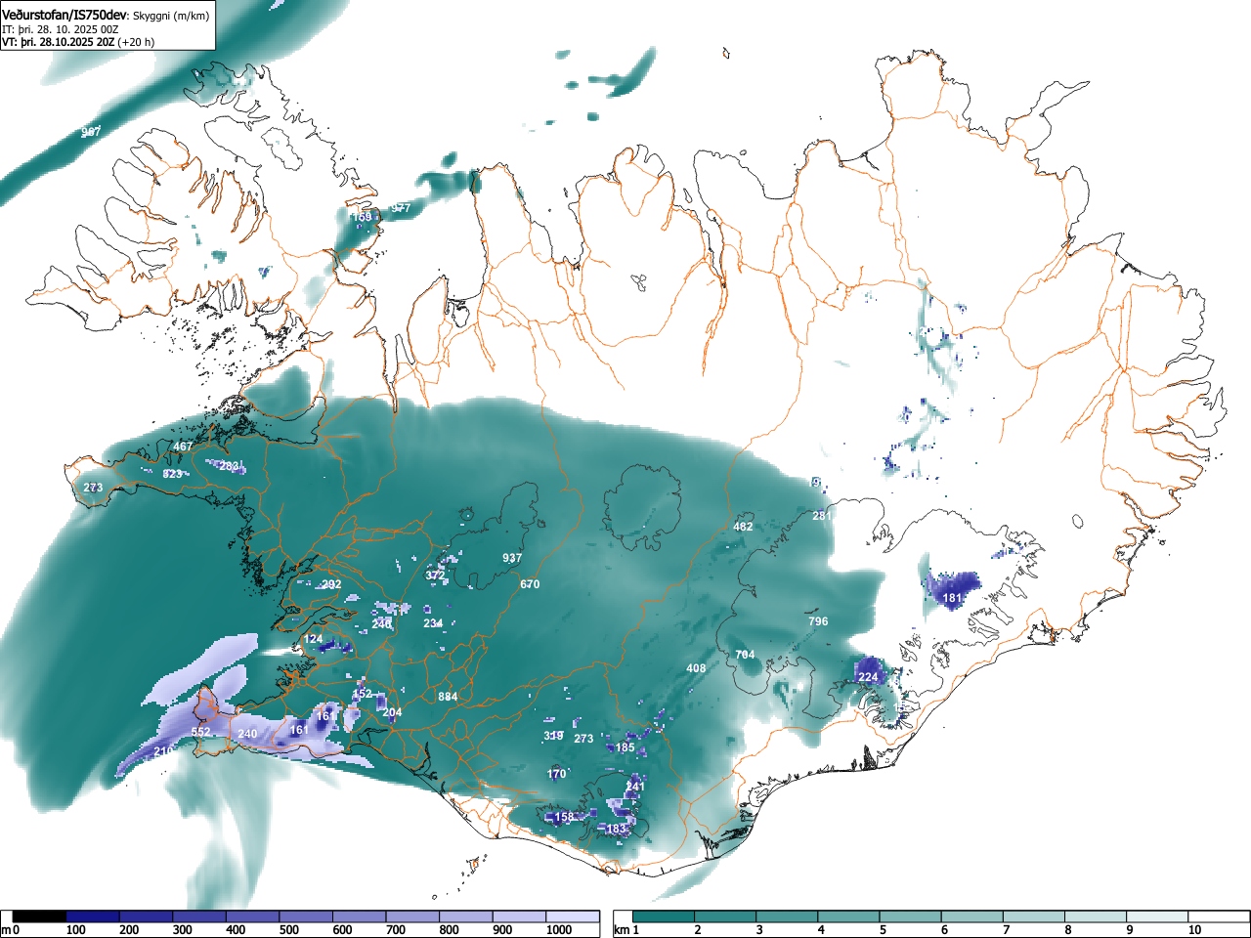Click visibility value 292 on the map
This screenshot has height=938, width=1251.
click(331, 584)
